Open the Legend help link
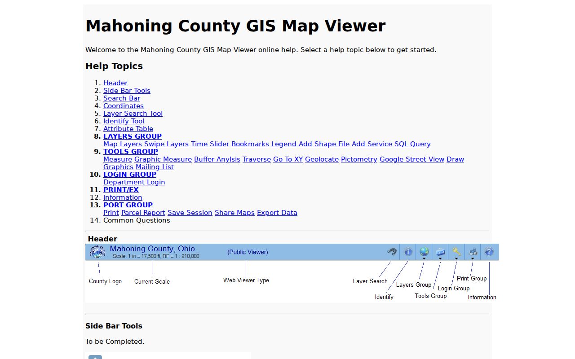 point(284,144)
